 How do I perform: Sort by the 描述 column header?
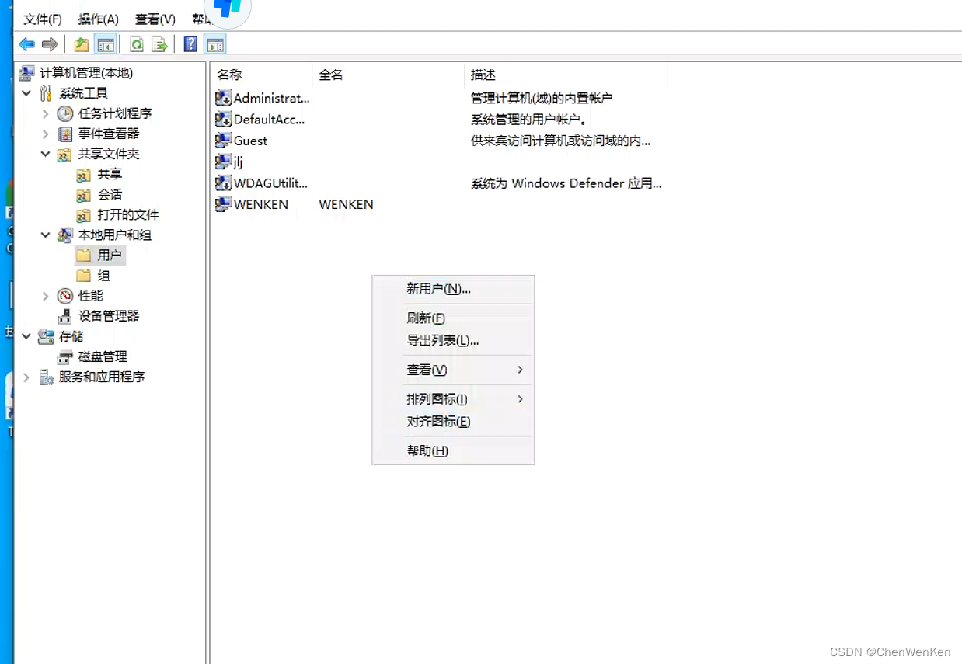point(566,75)
